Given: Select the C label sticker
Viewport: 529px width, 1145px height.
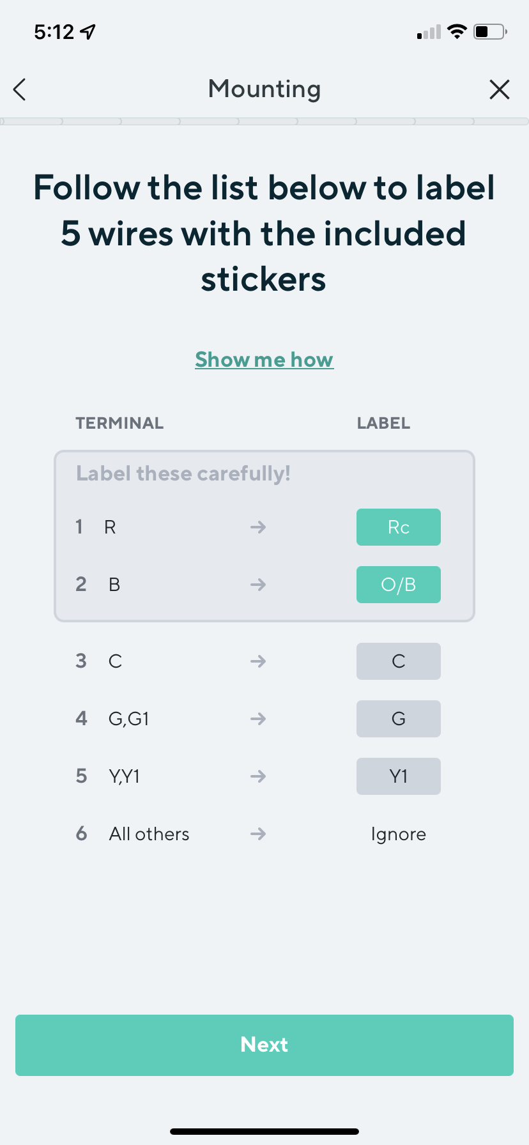Looking at the screenshot, I should pyautogui.click(x=398, y=661).
